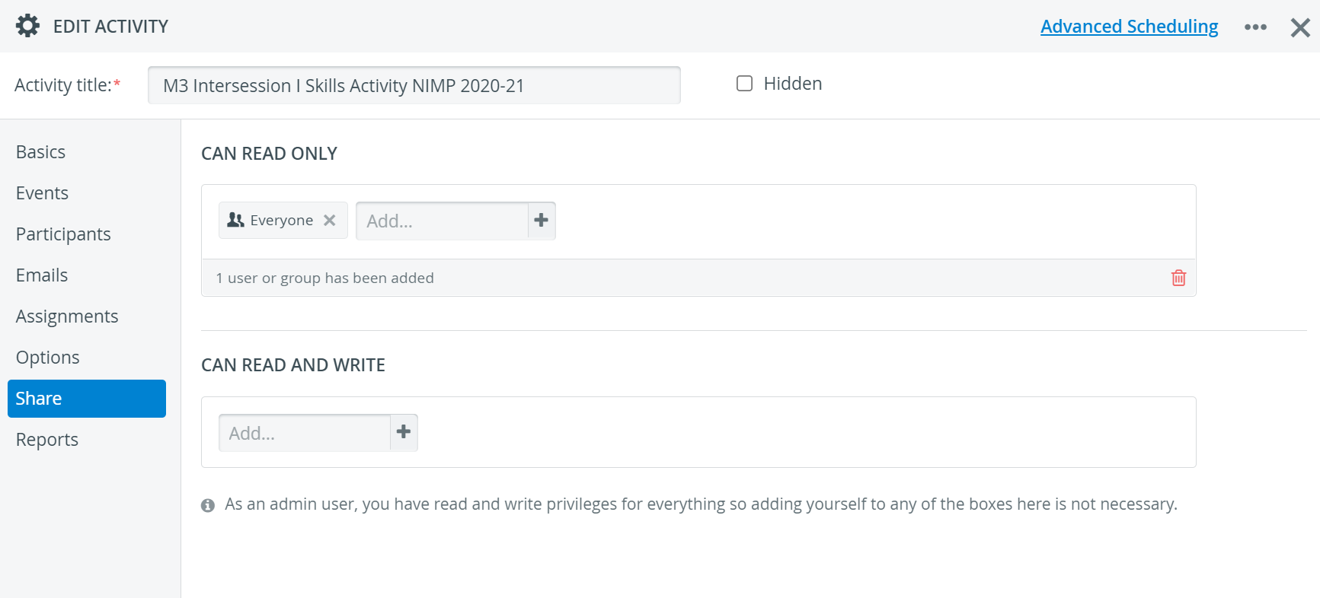
Task: Click the info icon beside the admin note
Action: (208, 505)
